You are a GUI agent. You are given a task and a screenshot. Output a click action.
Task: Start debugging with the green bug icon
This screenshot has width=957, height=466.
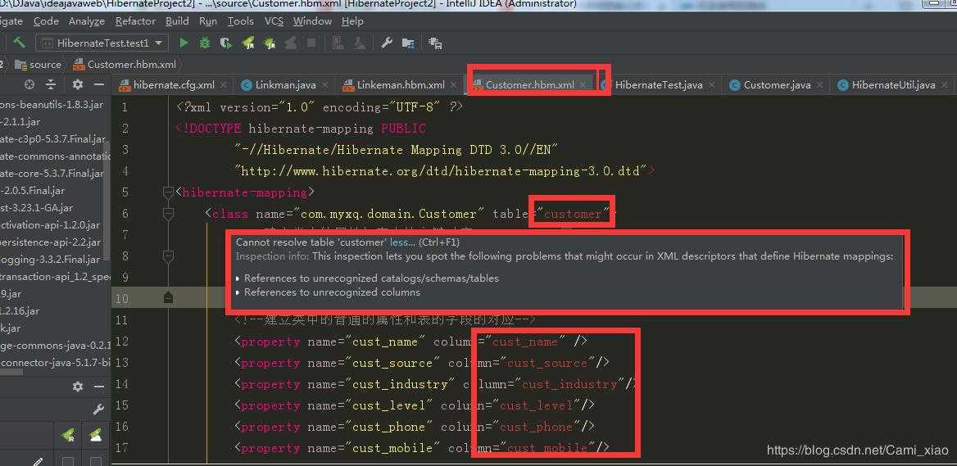click(x=205, y=43)
